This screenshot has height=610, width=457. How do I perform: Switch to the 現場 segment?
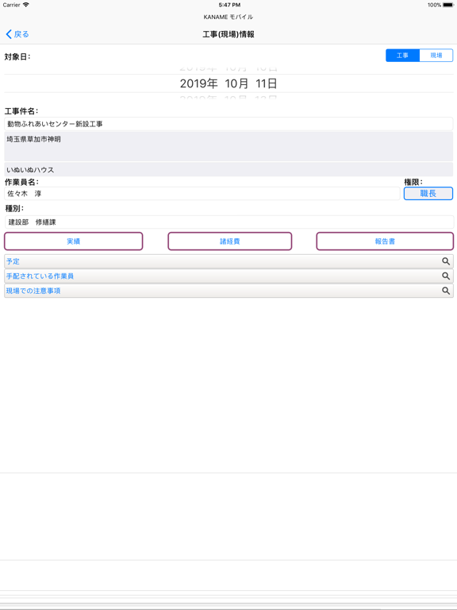click(436, 56)
